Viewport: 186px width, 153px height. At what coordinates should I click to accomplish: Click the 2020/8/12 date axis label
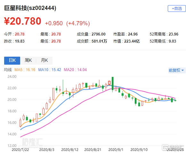click(x=70, y=150)
